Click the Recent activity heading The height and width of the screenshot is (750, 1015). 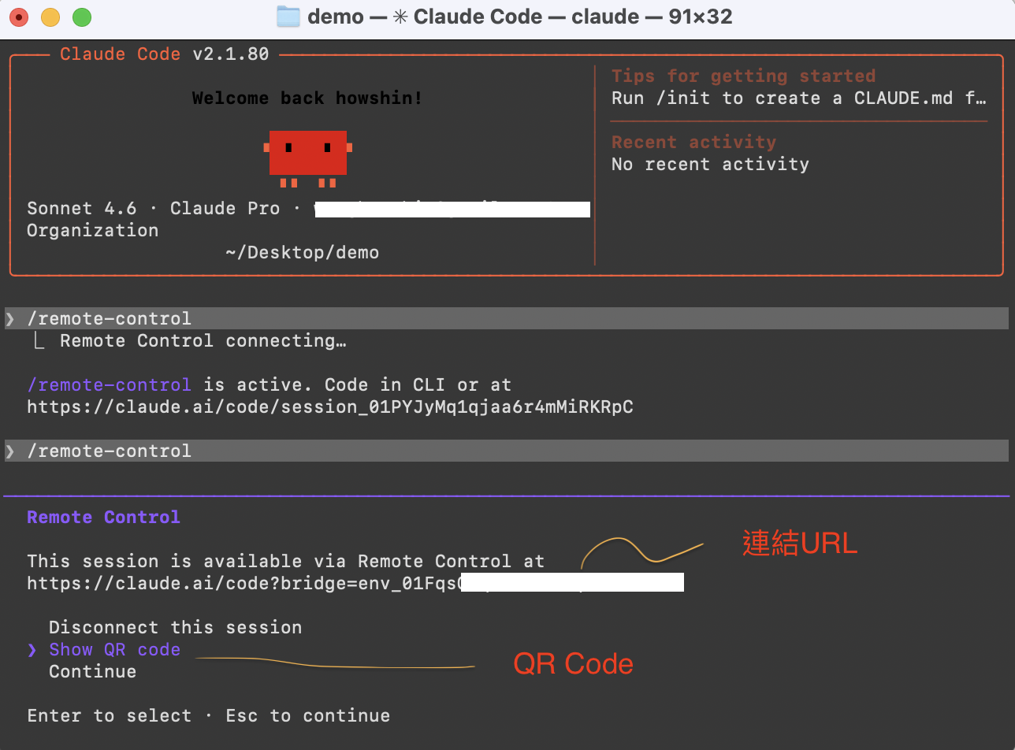coord(693,143)
